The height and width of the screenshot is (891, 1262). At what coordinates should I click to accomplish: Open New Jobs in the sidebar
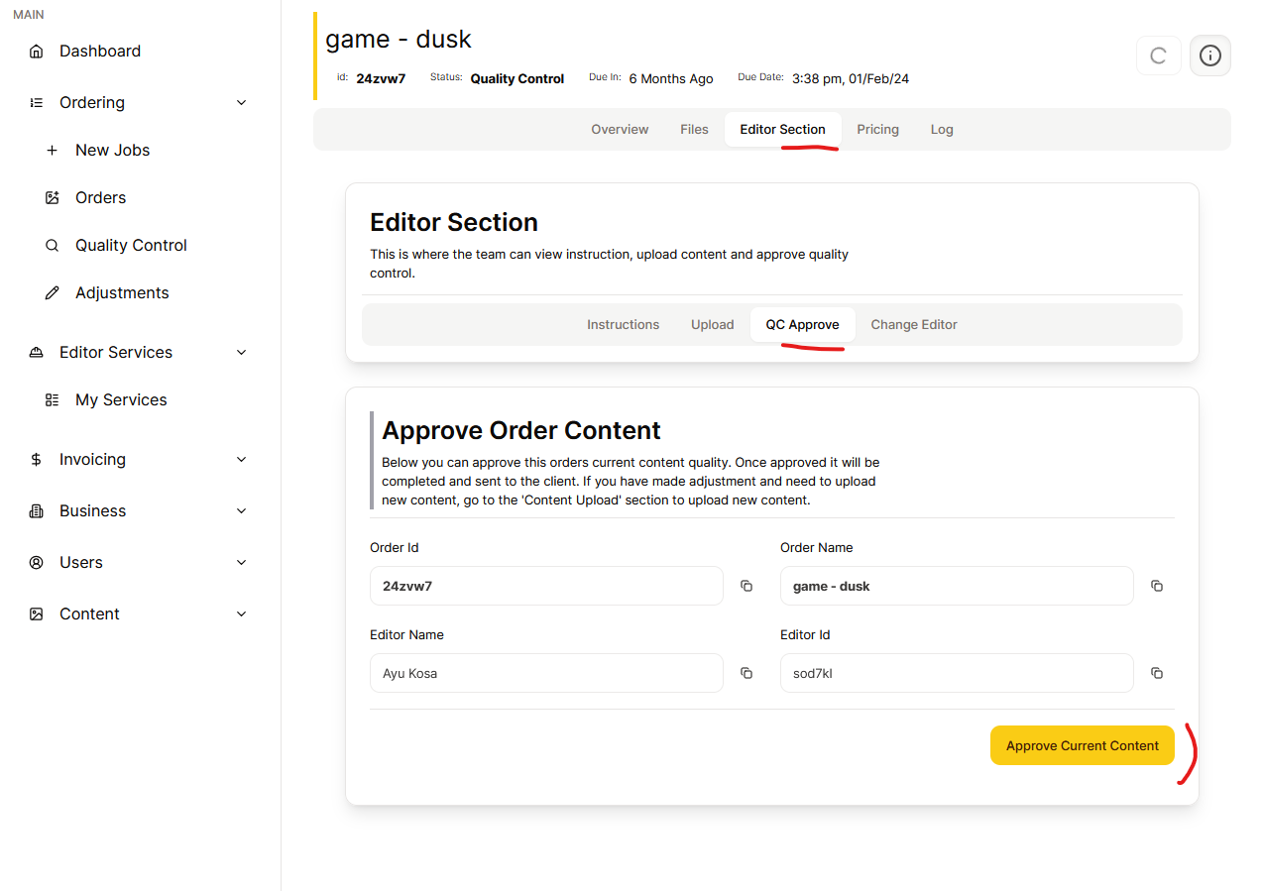pyautogui.click(x=112, y=151)
